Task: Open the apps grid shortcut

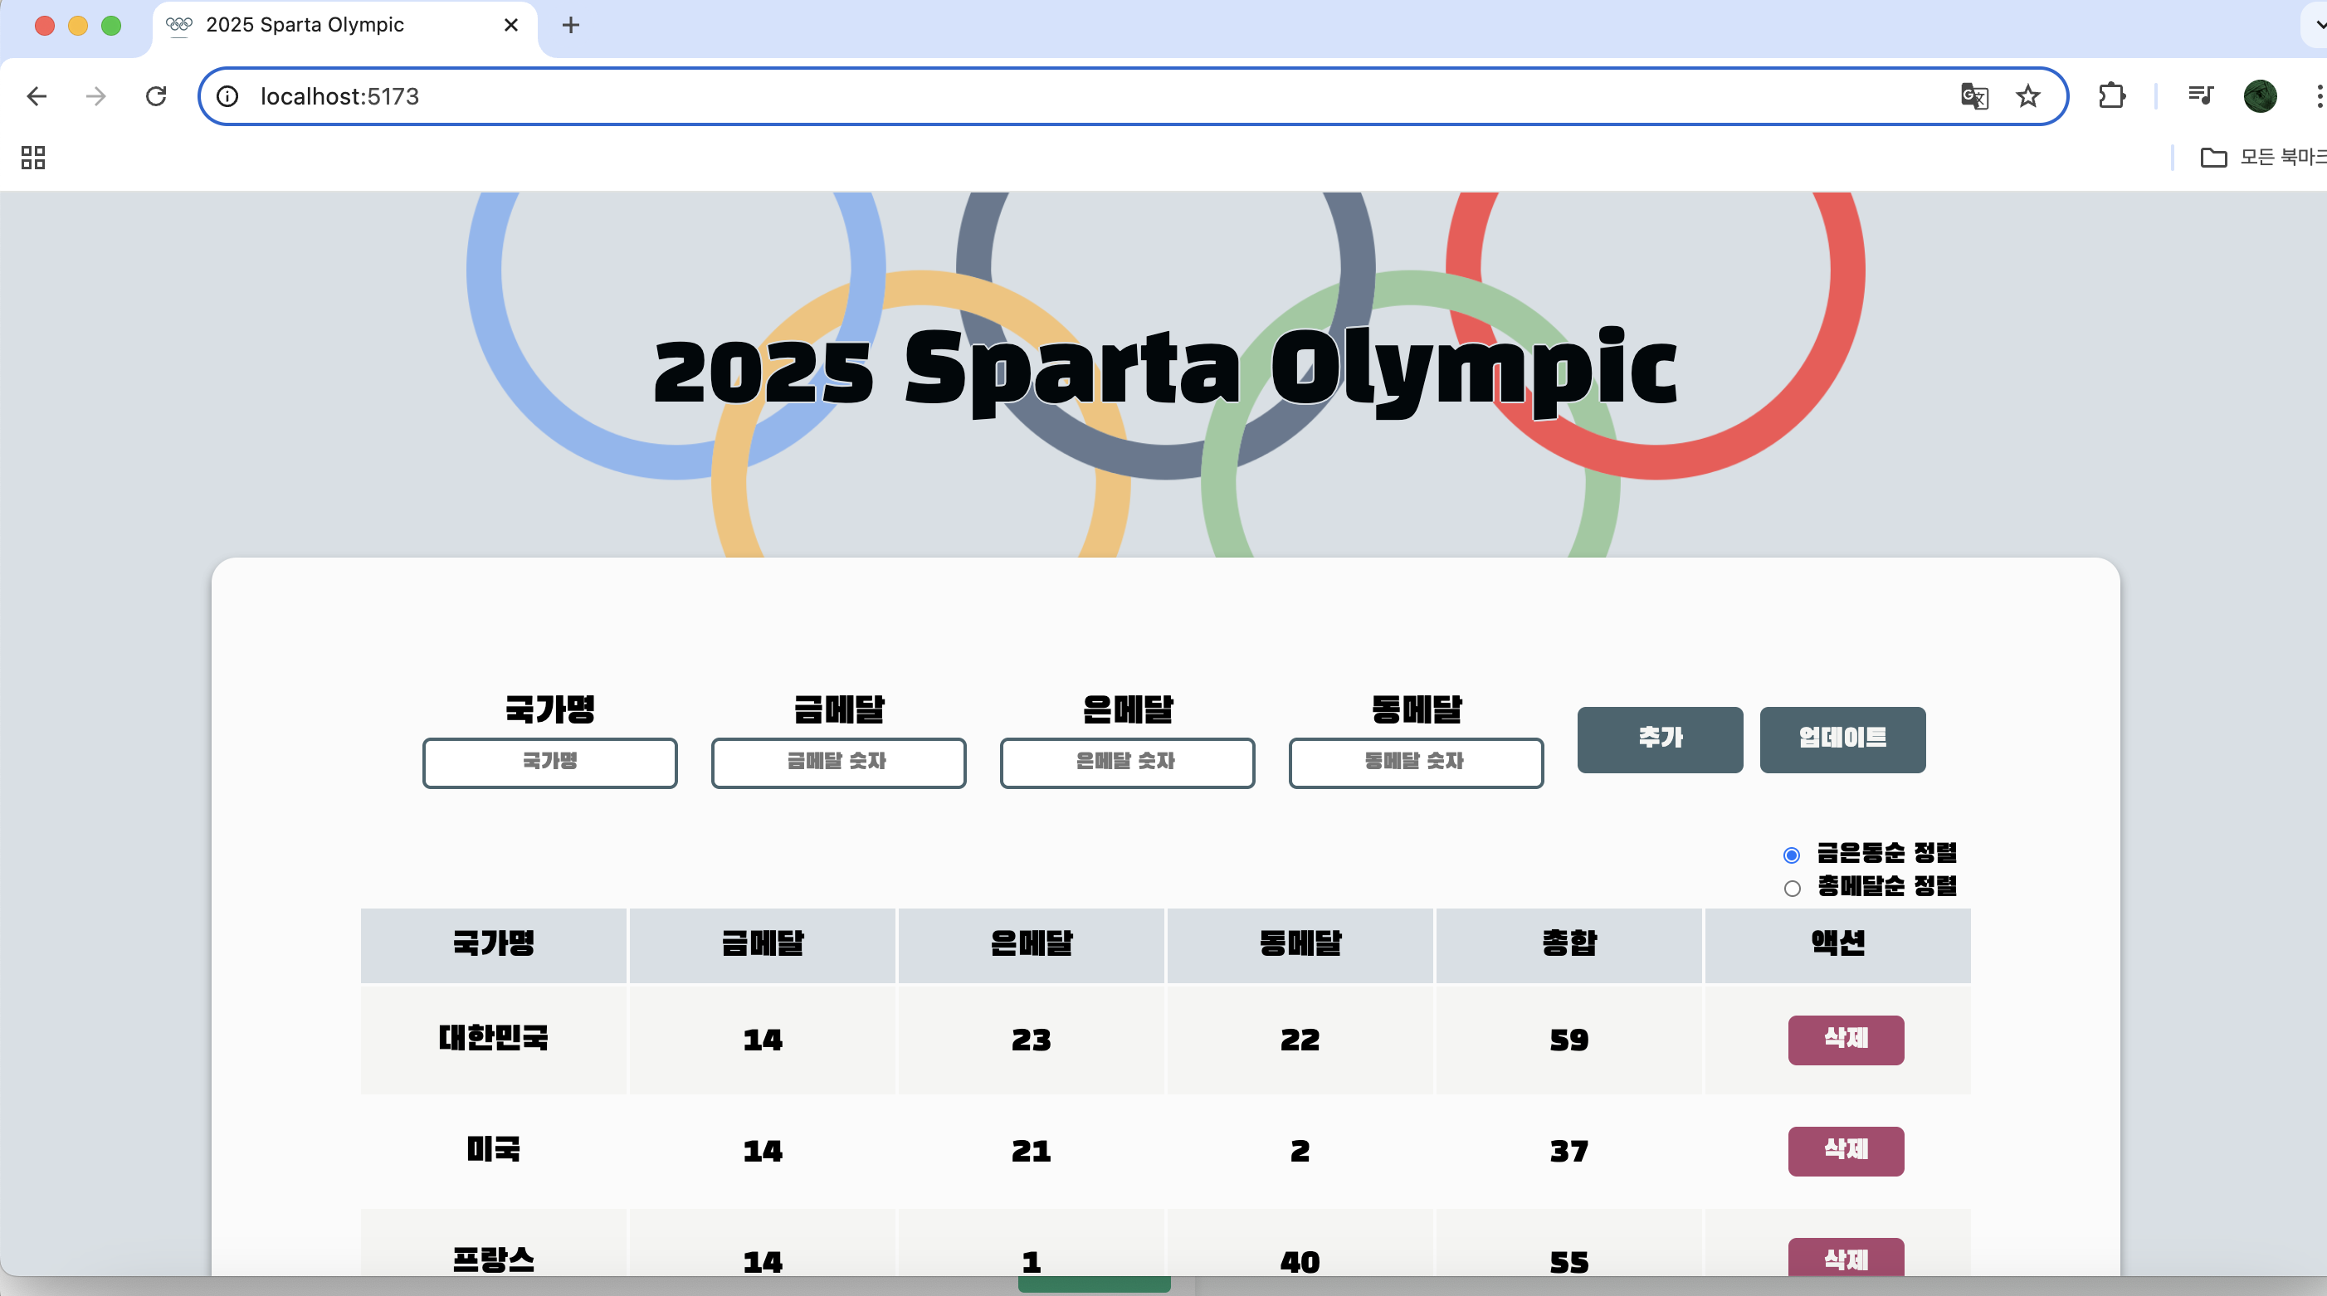Action: pos(33,158)
